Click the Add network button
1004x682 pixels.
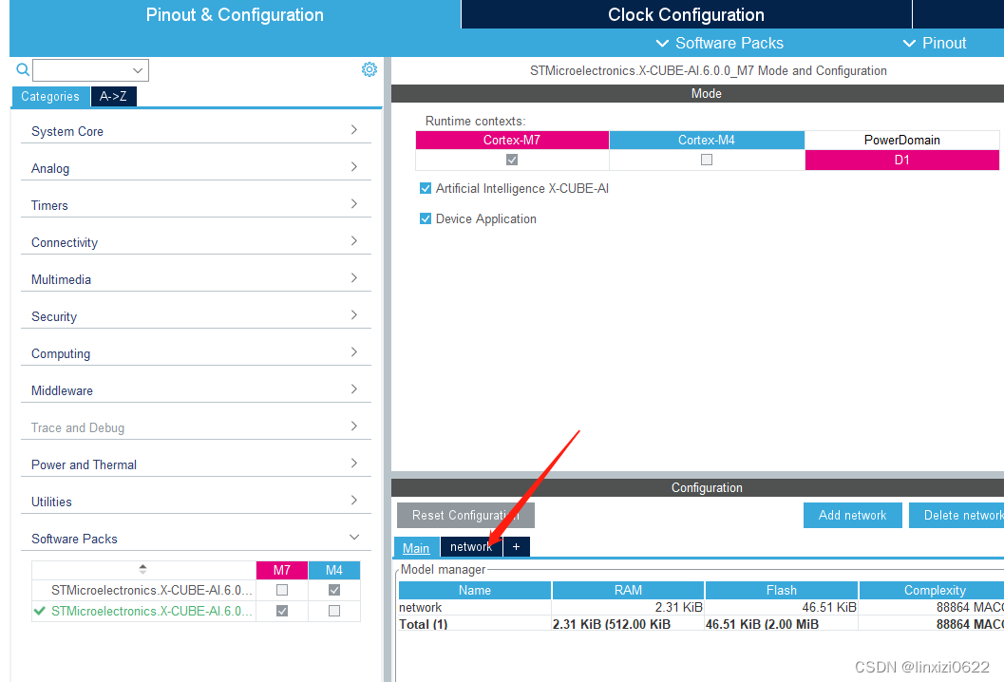[x=852, y=516]
